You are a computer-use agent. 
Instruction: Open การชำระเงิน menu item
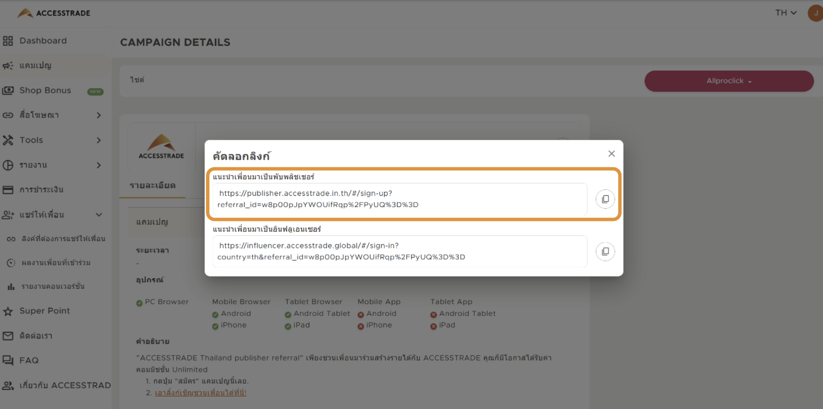point(41,190)
